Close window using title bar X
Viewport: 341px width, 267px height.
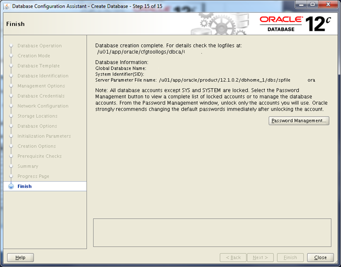[328, 4]
